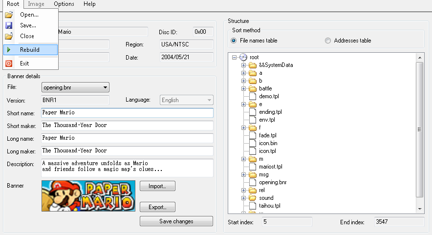
Task: Click the sound folder icon
Action: pyautogui.click(x=253, y=198)
